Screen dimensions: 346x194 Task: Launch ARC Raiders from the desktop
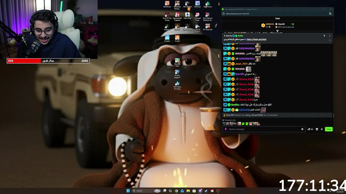[187, 4]
